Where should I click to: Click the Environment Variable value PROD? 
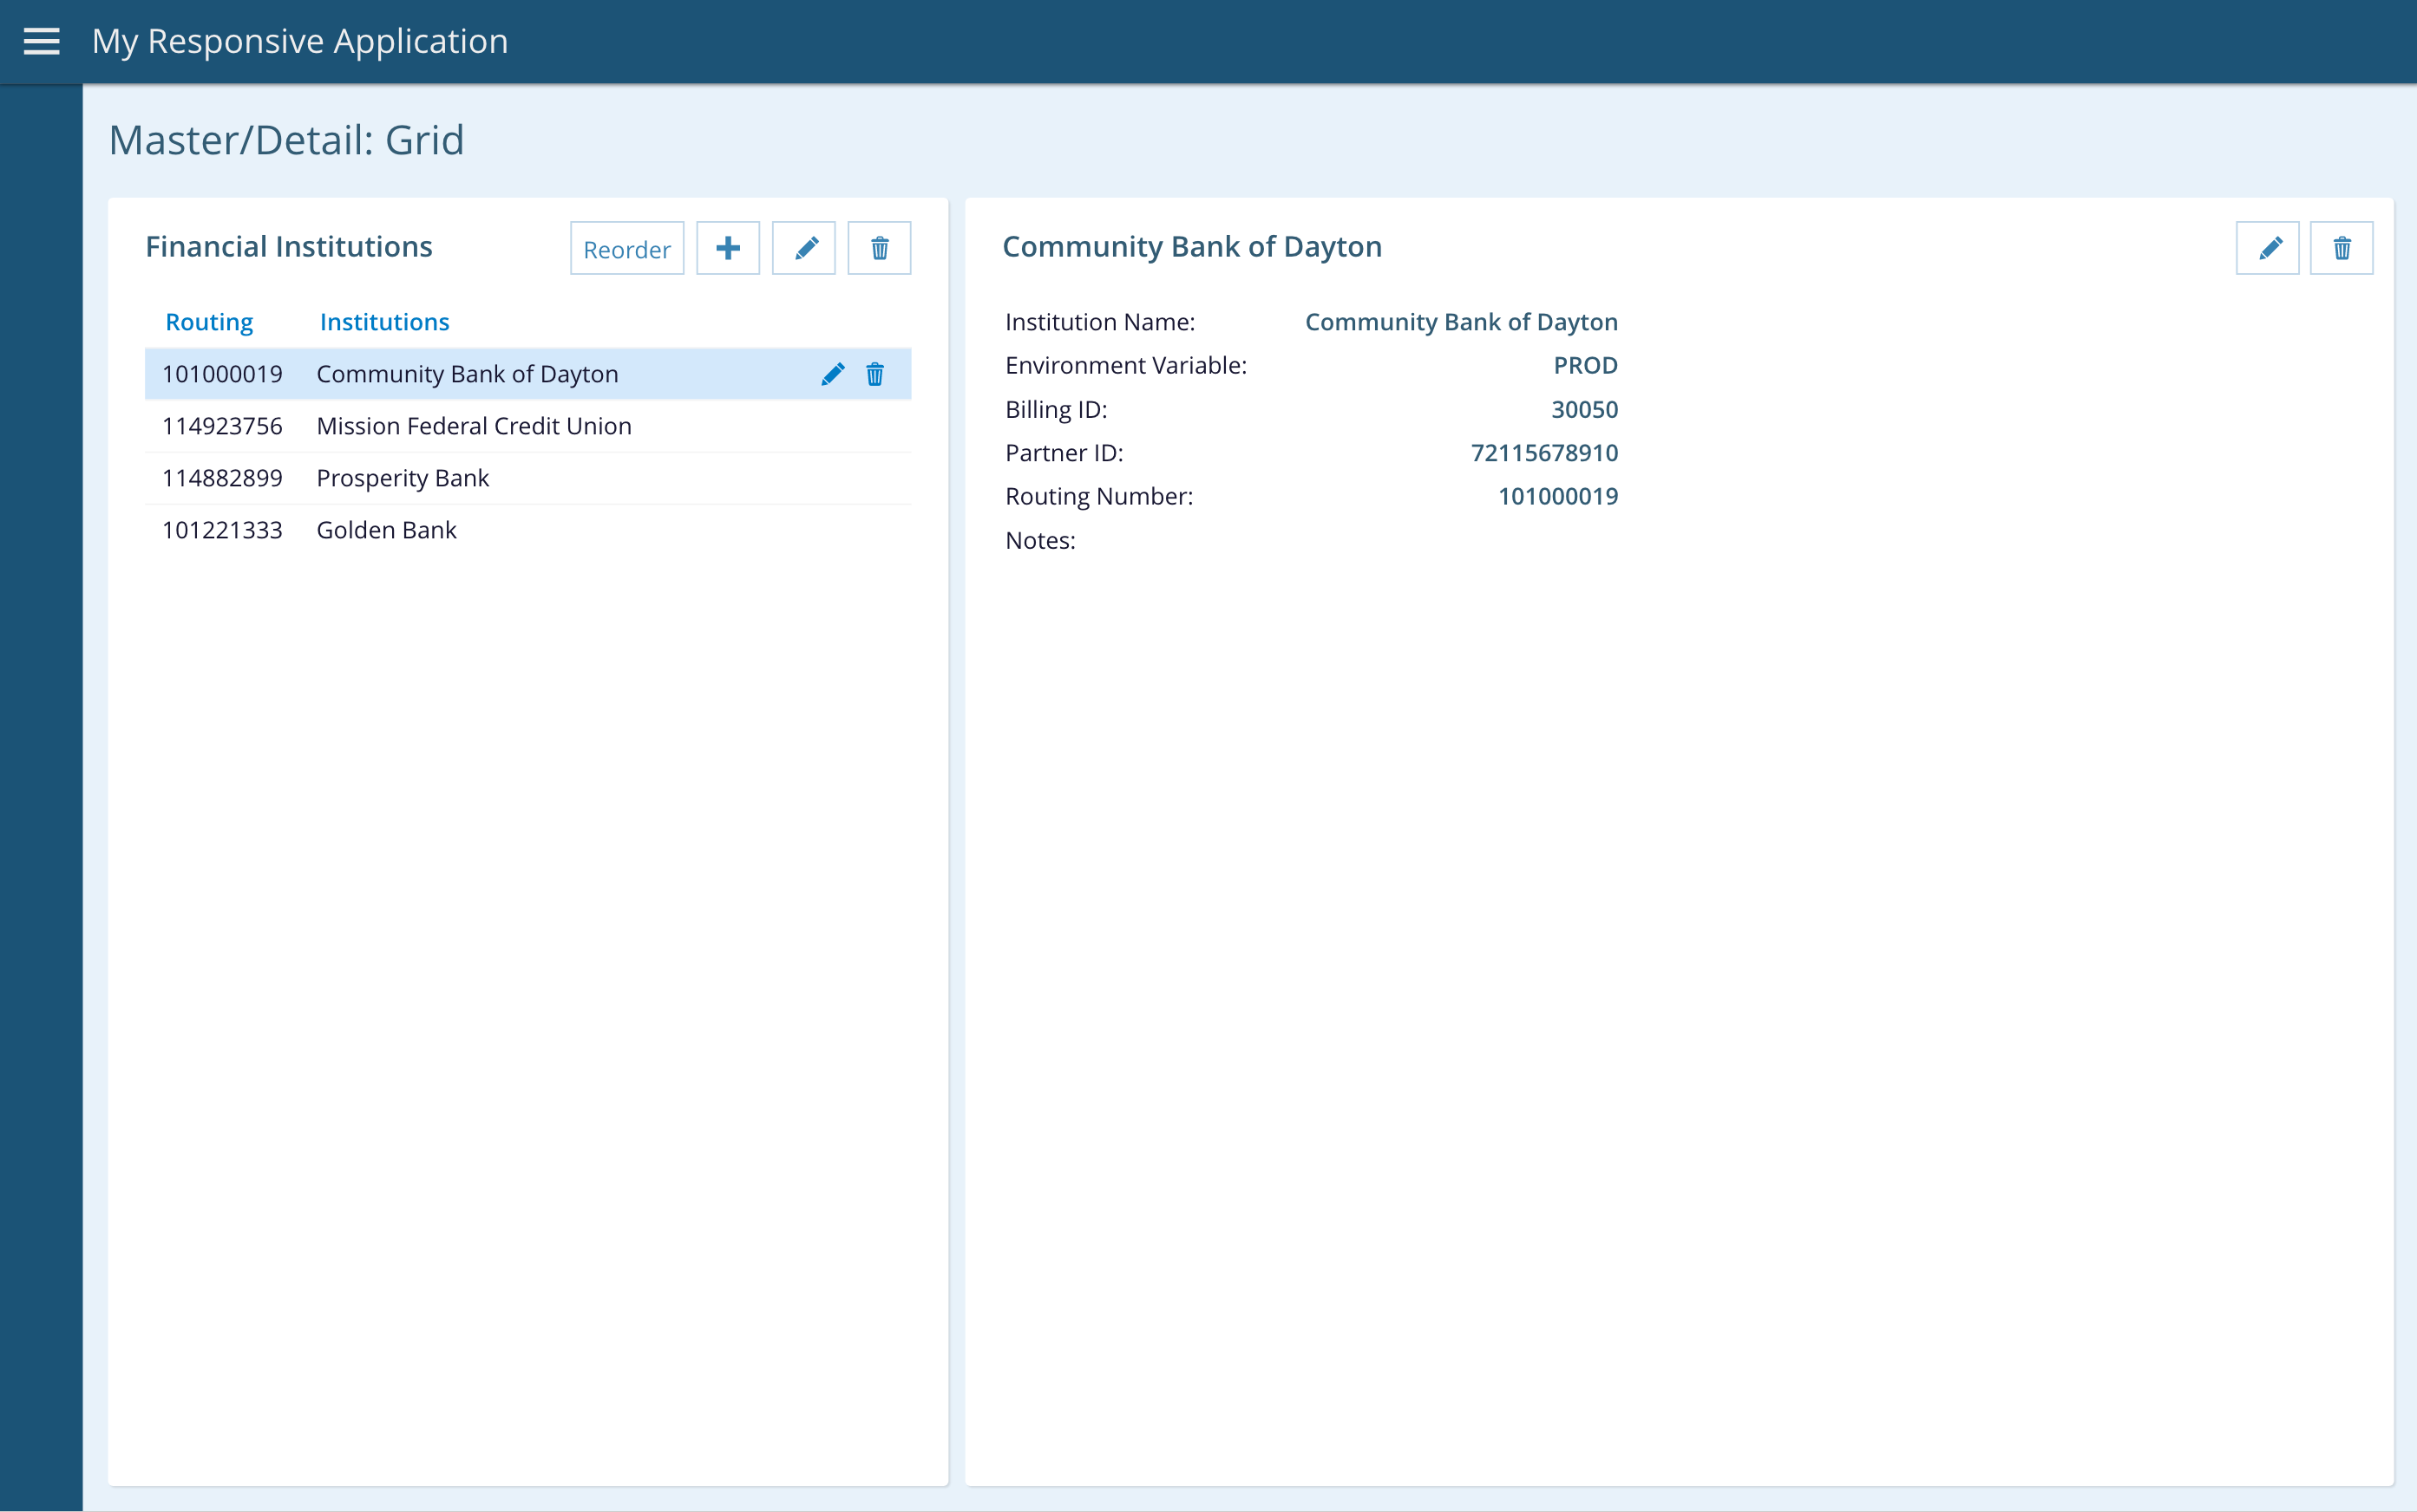pos(1585,366)
